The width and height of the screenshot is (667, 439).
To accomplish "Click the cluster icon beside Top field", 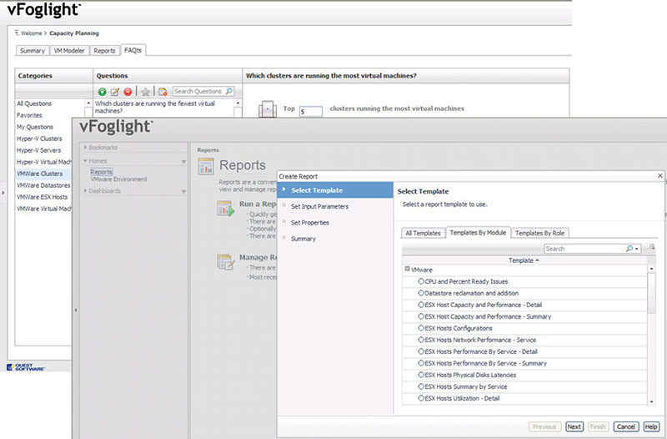I will [x=267, y=109].
